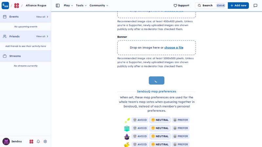View all Friends
Screen dimensions: 262x147
pyautogui.click(x=42, y=36)
